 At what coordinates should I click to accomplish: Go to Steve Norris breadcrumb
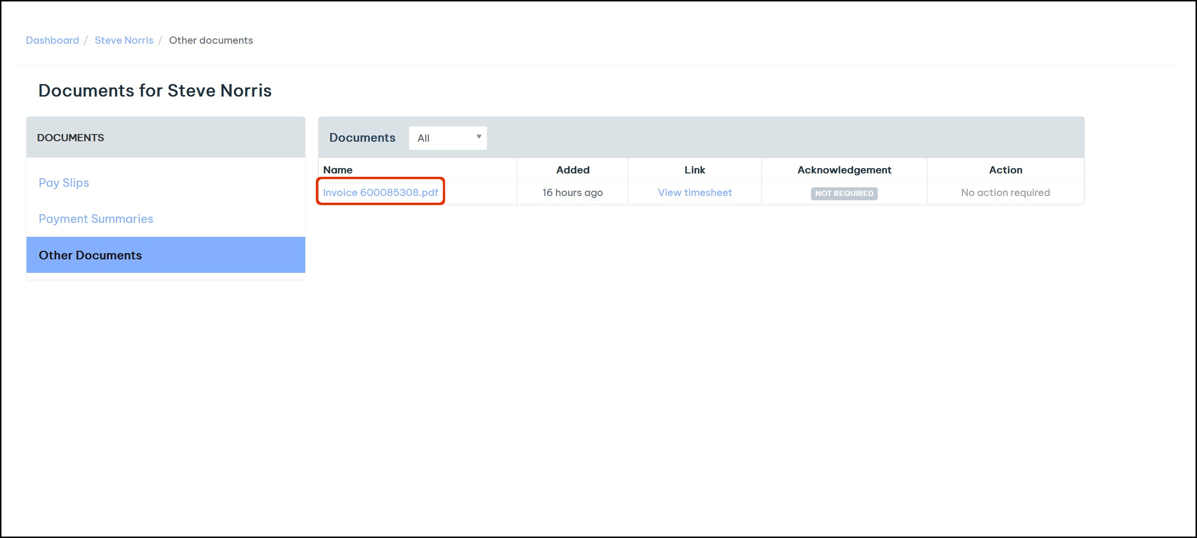point(124,40)
